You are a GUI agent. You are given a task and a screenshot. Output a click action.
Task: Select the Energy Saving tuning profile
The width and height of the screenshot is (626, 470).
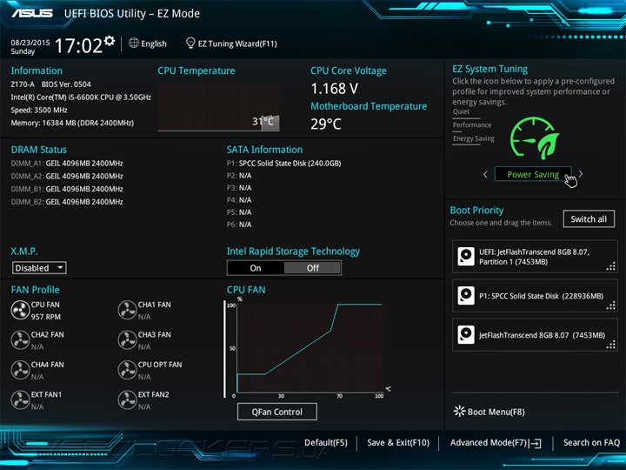tap(474, 138)
